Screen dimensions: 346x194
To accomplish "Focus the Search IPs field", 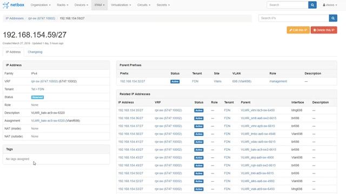I will [x=294, y=18].
